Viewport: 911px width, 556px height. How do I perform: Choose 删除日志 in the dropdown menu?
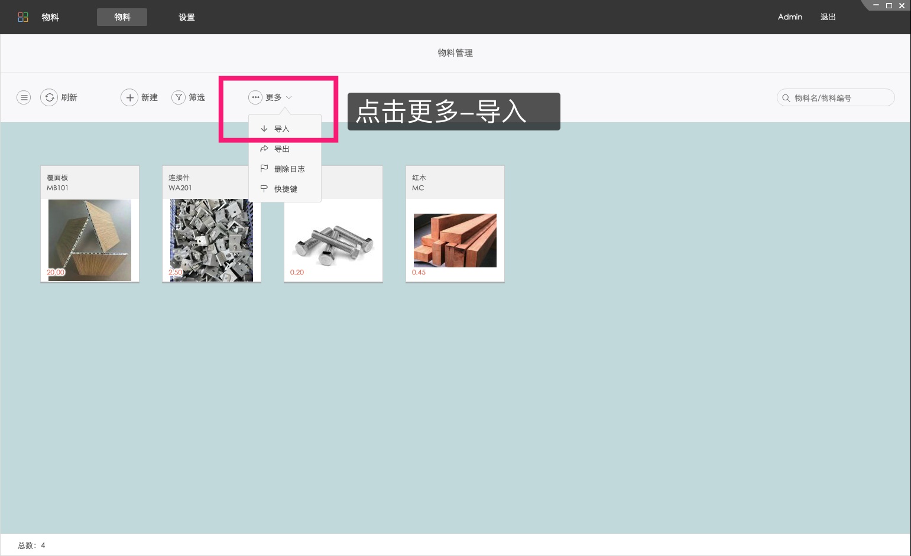click(289, 169)
